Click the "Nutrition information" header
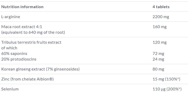Image resolution: width=188 pixels, height=95 pixels. click(x=22, y=7)
